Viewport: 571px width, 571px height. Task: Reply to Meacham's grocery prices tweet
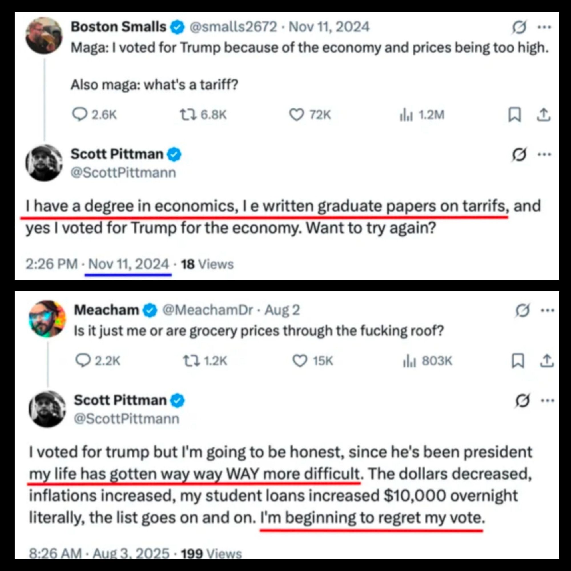tap(83, 361)
